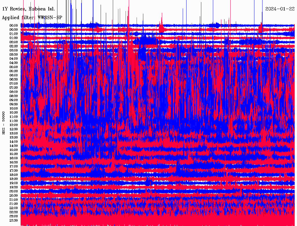This screenshot has height=226, width=297.
Task: Click the 'Applied filter: WWSSN-SP' text
Action: tap(32, 18)
